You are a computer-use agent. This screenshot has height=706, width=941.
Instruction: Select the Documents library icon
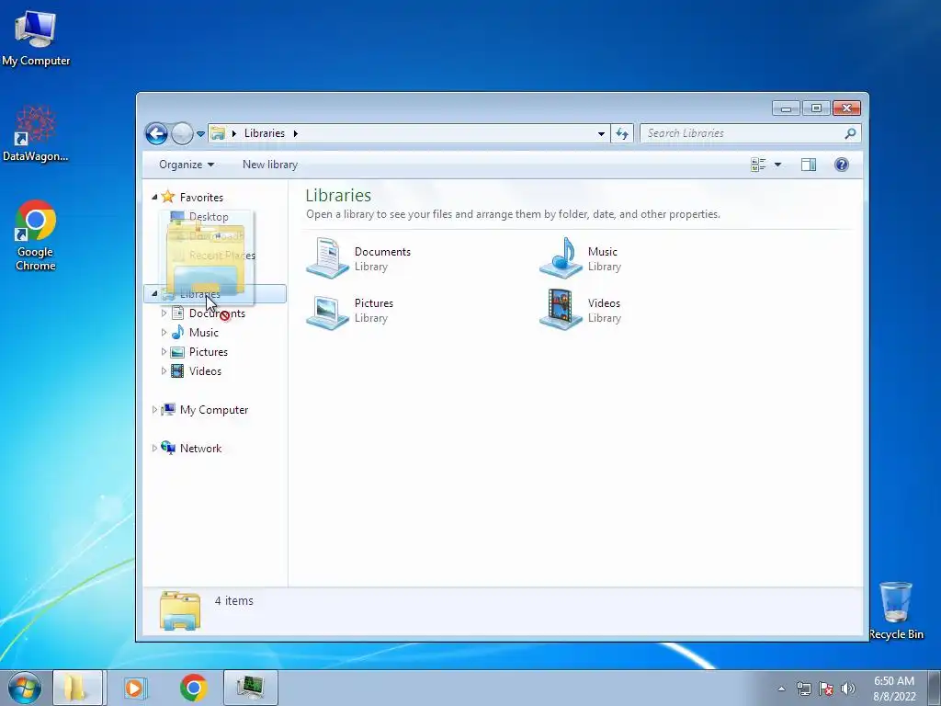tap(327, 258)
